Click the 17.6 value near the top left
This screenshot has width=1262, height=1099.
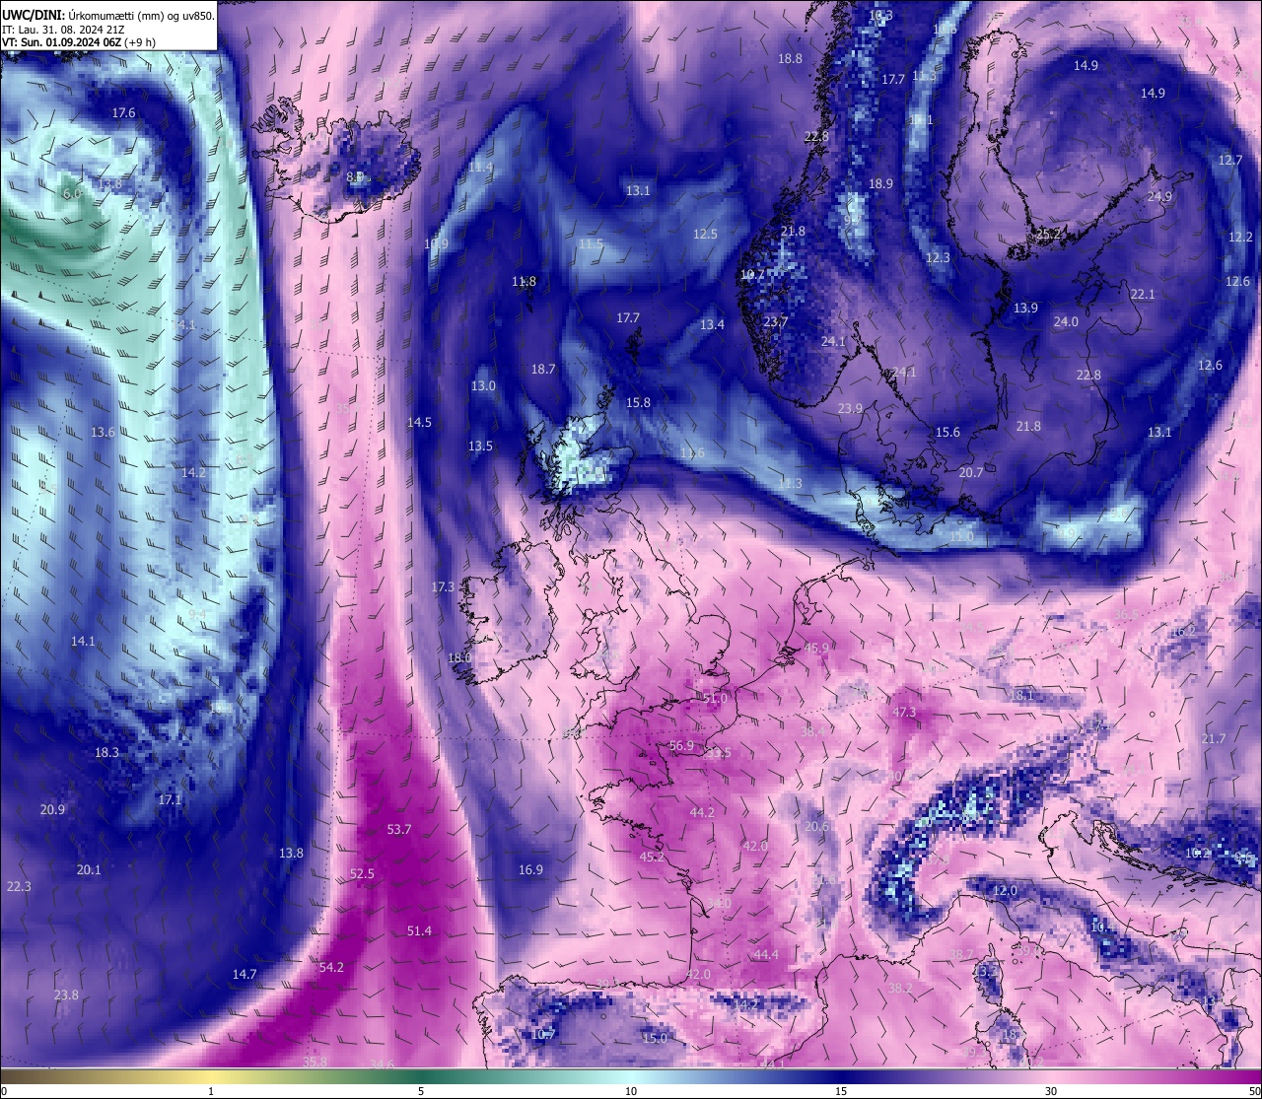click(x=123, y=113)
